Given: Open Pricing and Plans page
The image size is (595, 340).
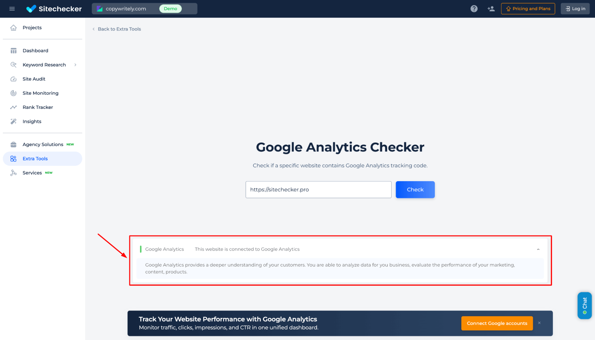Looking at the screenshot, I should [528, 8].
